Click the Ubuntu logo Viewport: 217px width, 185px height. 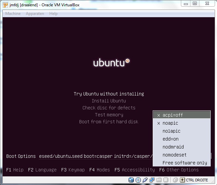click(112, 63)
